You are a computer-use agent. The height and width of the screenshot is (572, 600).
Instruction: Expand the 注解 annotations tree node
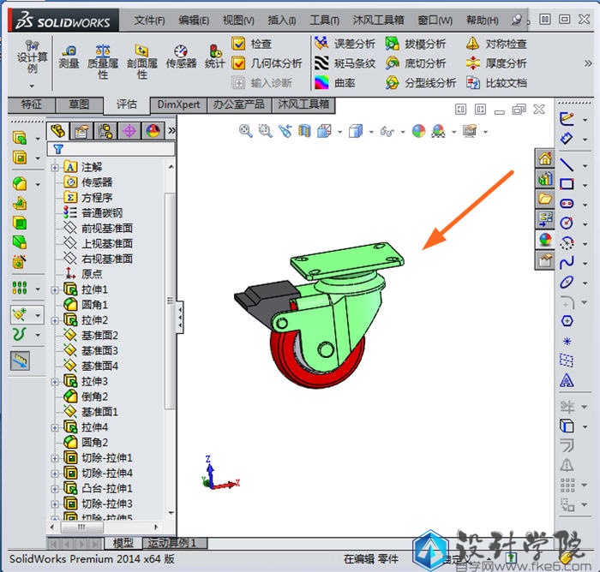(56, 168)
